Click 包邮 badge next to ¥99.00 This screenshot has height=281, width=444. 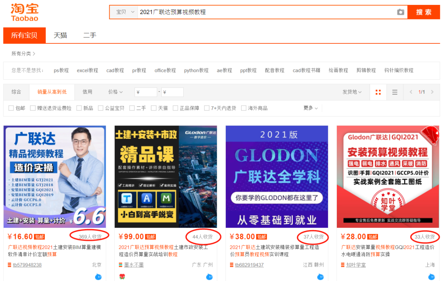[150, 237]
